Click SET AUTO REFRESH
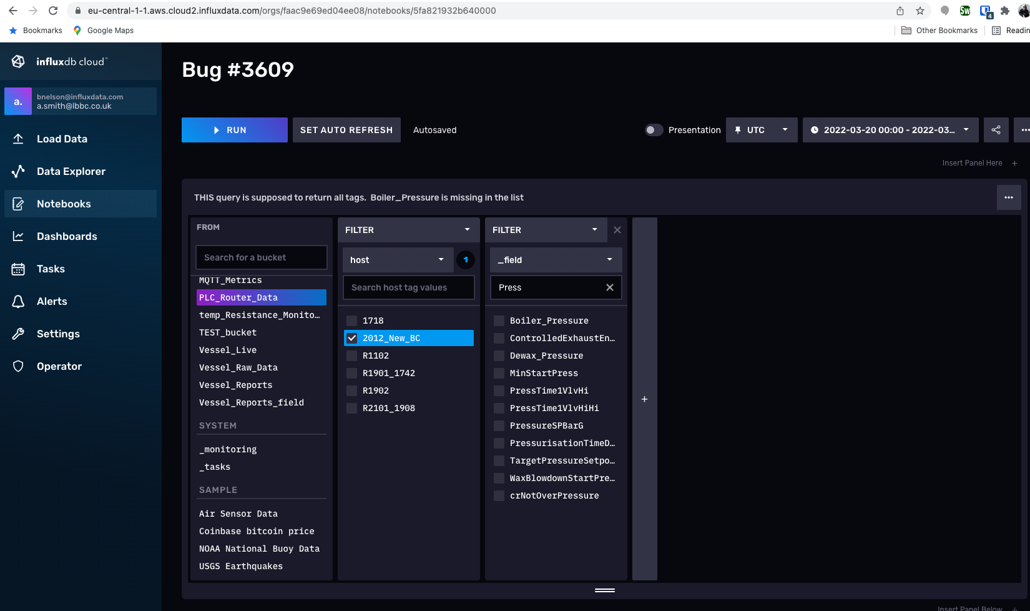Viewport: 1030px width, 611px height. 346,130
